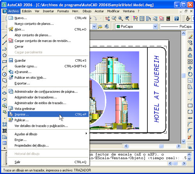Select the Circle draw tool
The width and height of the screenshot is (195, 174).
click(4, 74)
